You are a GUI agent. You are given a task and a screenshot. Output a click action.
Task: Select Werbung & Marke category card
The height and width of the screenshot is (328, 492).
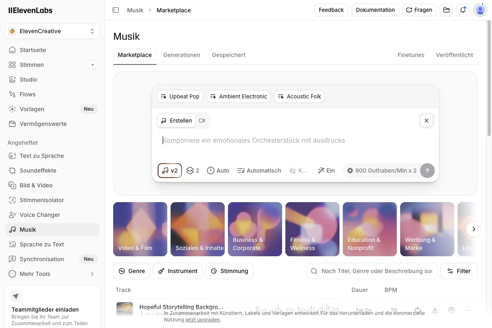point(427,229)
